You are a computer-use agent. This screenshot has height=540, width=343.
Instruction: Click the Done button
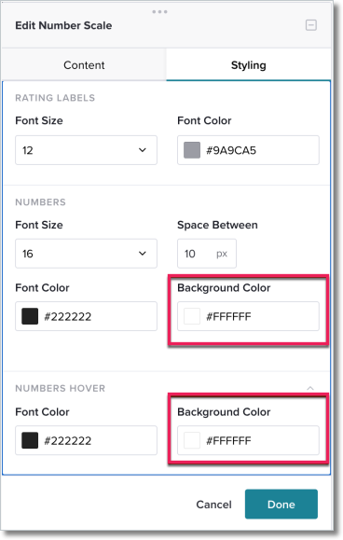pyautogui.click(x=281, y=505)
